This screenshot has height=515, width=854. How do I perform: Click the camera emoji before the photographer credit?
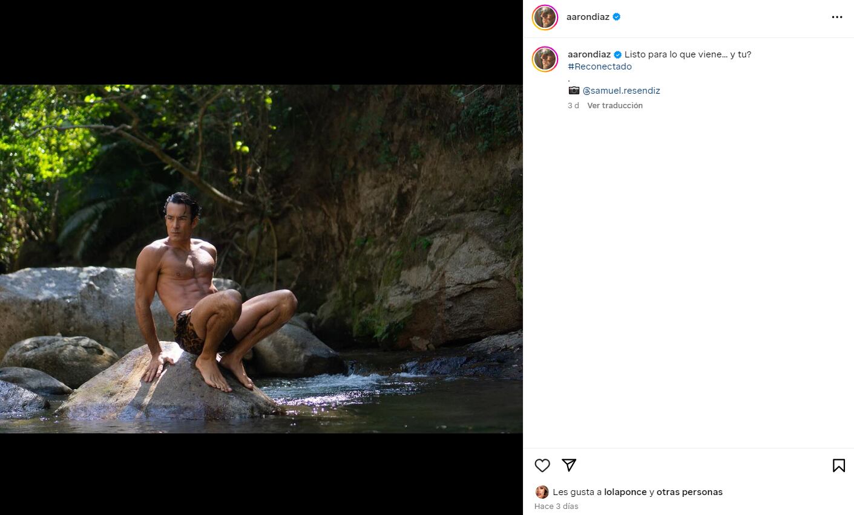(574, 91)
